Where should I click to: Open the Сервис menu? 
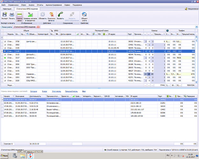[67, 5]
